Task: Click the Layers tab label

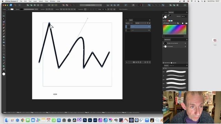Action: click(x=131, y=20)
